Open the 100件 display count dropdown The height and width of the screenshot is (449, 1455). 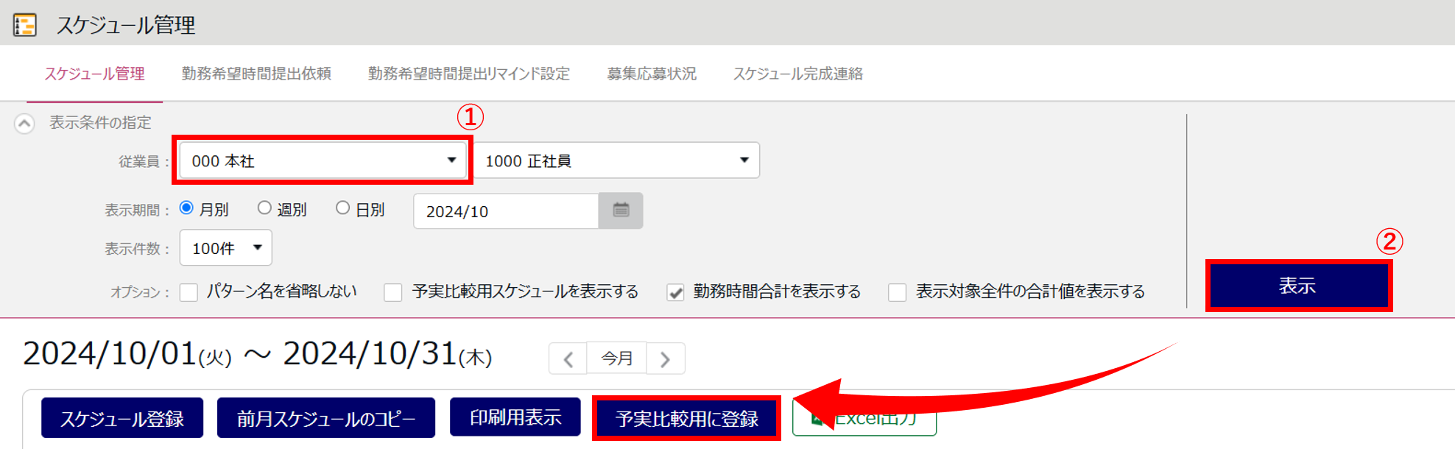tap(226, 247)
